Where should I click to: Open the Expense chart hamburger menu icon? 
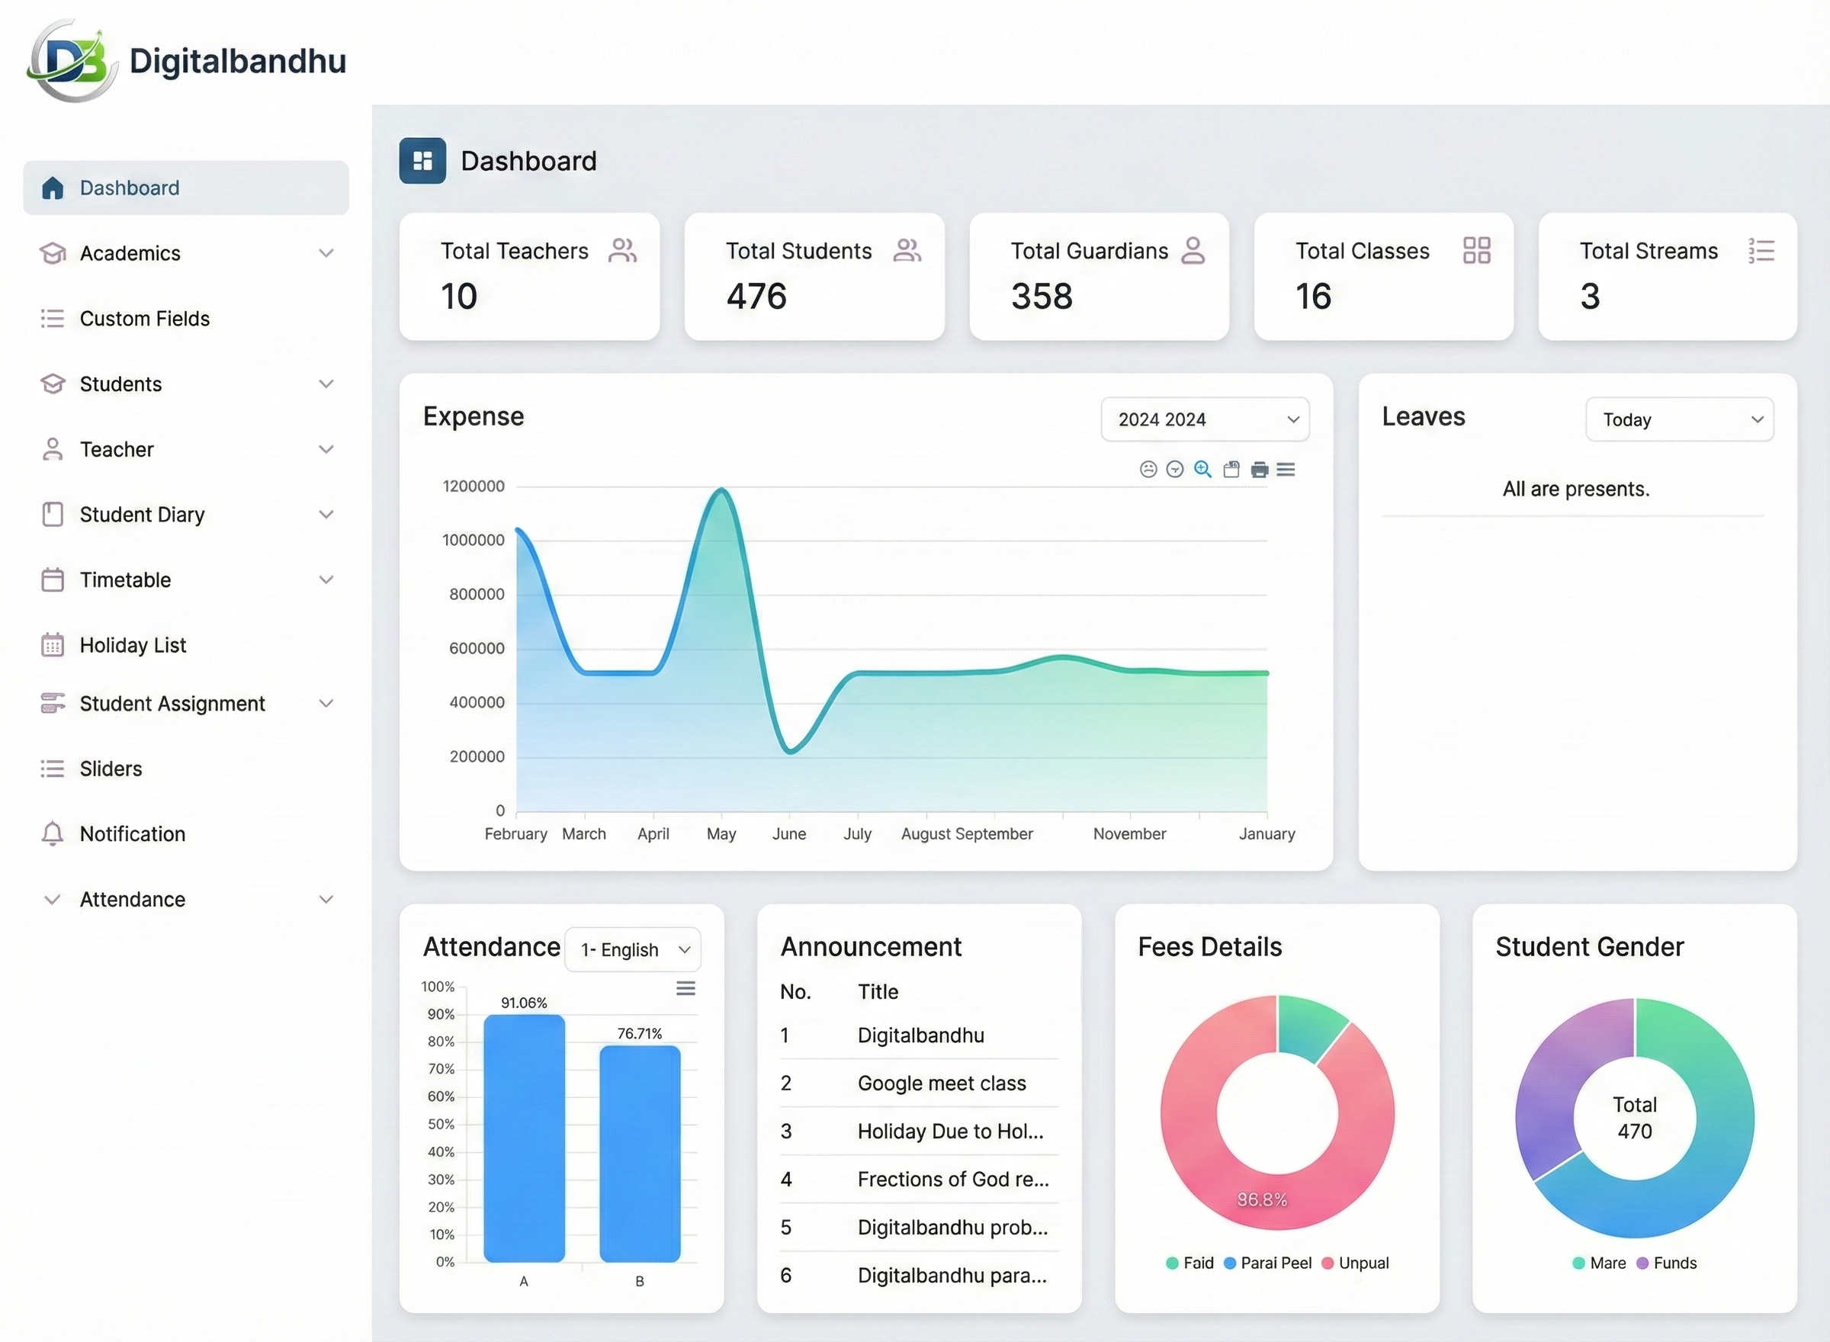1286,470
